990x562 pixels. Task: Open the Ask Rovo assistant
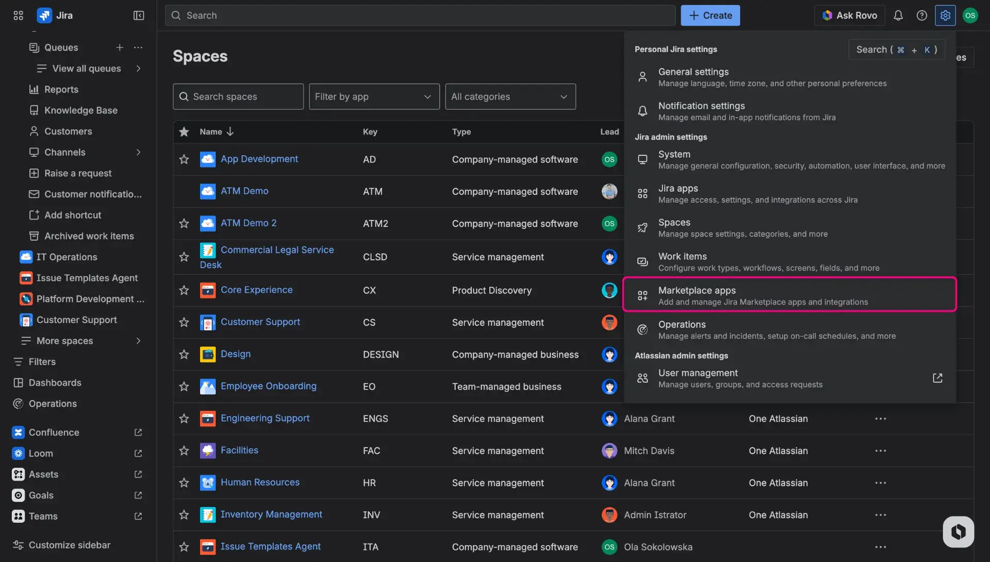point(849,15)
